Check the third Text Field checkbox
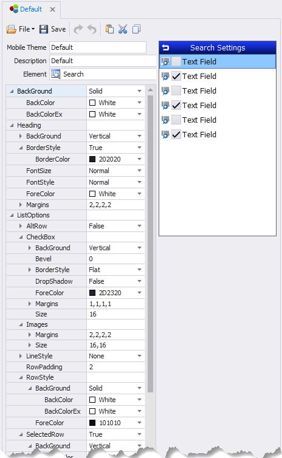This screenshot has height=458, width=282. pos(176,91)
